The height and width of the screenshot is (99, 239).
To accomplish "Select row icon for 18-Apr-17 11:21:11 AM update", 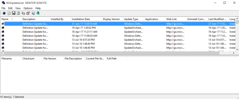I will (3, 32).
